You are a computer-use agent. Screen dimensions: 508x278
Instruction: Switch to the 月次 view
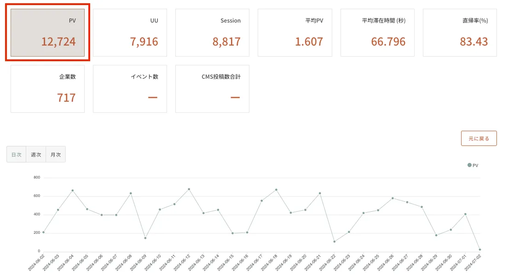point(56,155)
